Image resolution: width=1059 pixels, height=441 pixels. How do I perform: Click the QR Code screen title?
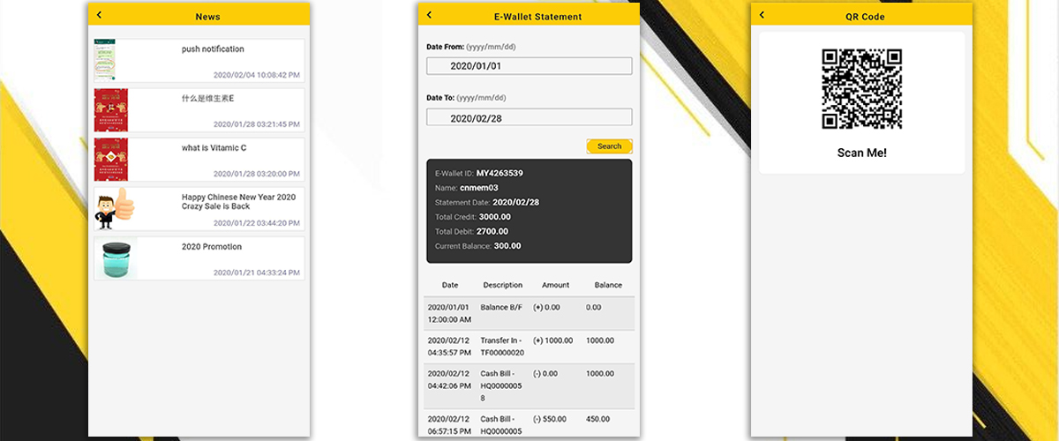coord(864,17)
